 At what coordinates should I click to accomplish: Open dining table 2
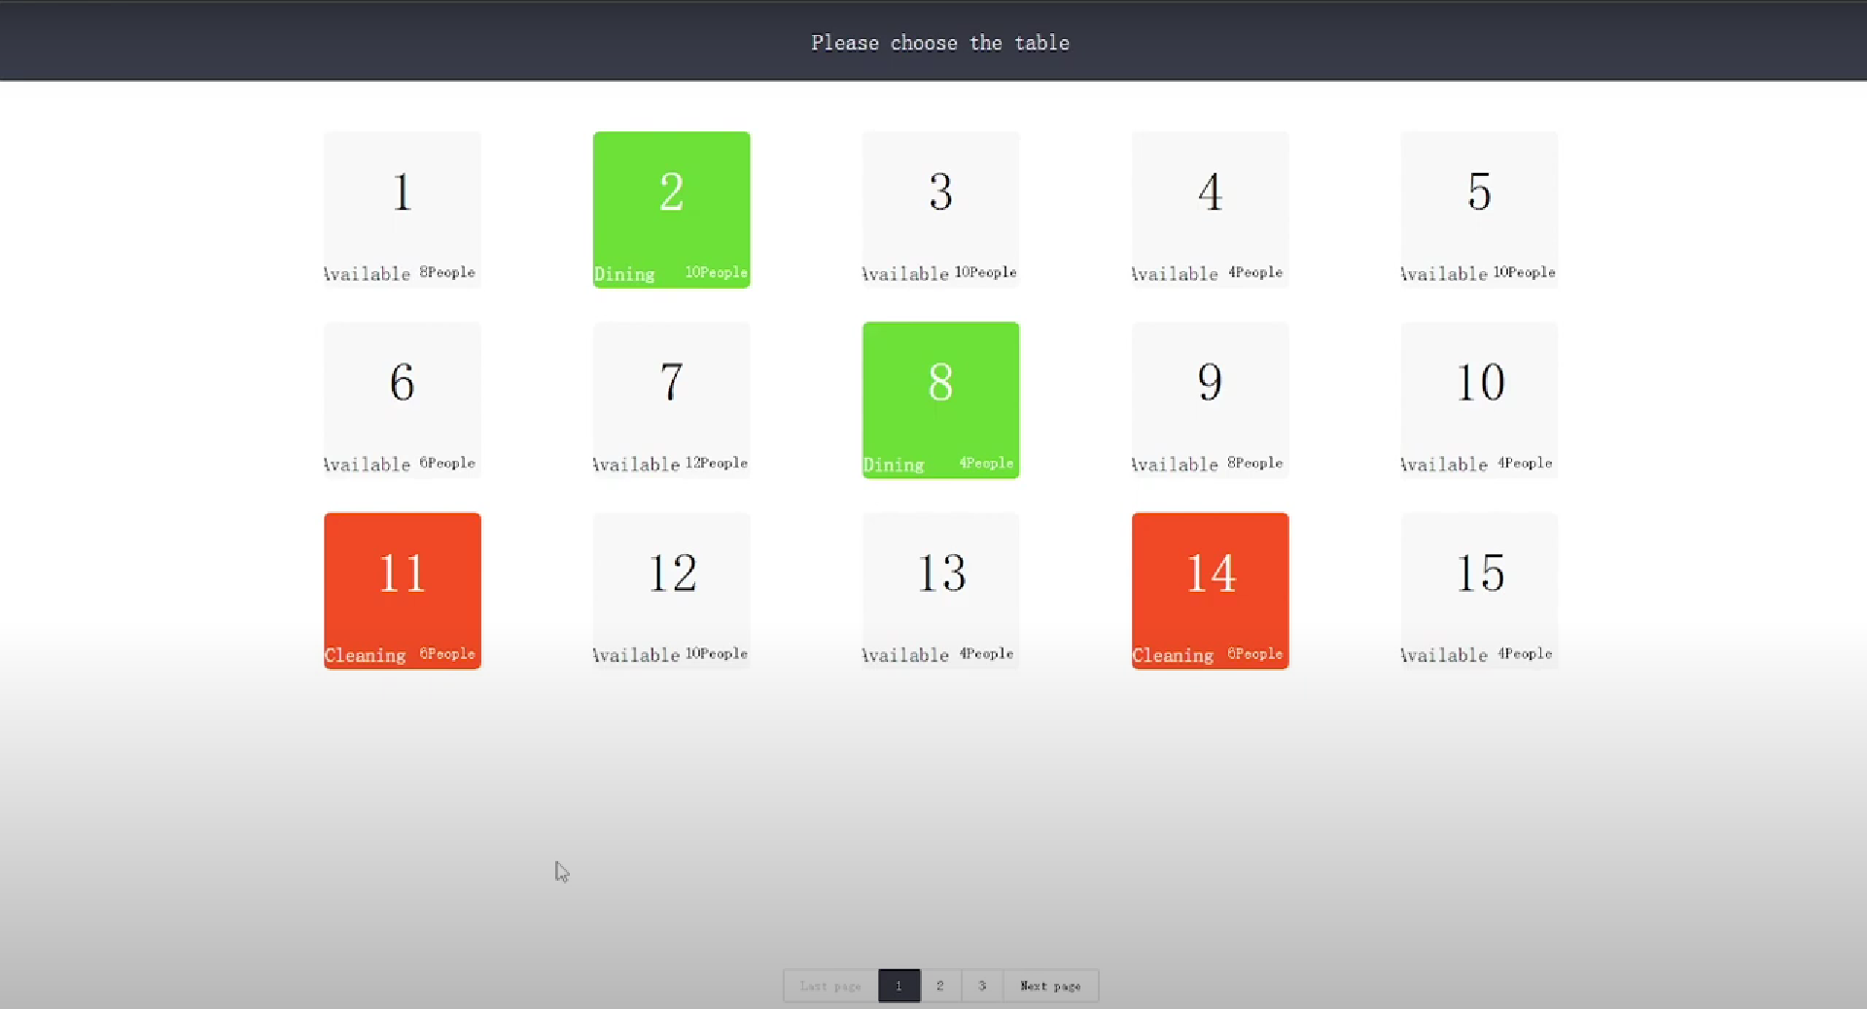pyautogui.click(x=672, y=209)
